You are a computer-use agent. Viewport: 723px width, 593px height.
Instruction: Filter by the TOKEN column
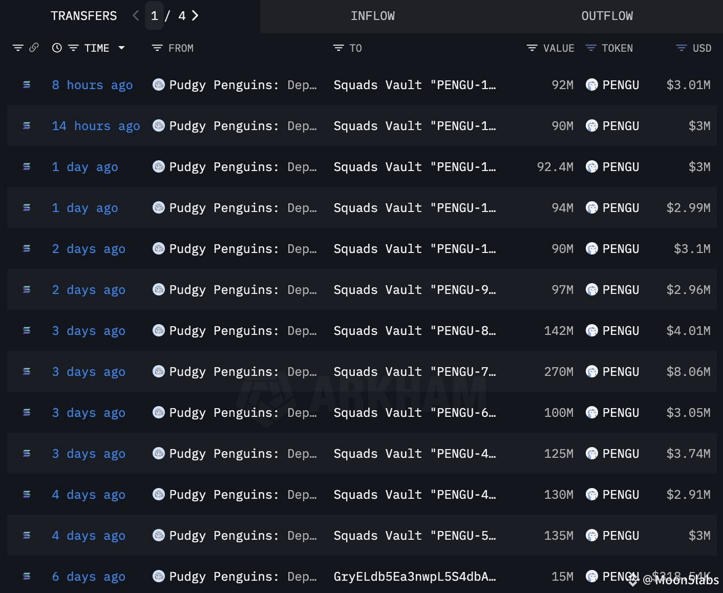pos(591,48)
